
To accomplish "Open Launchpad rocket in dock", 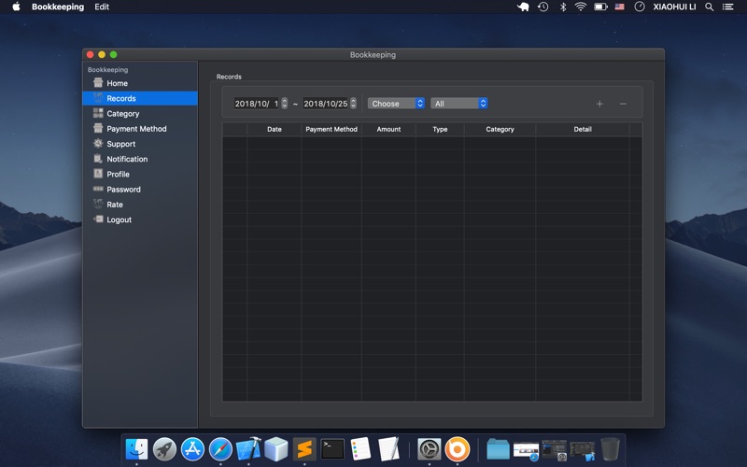I will click(x=164, y=449).
